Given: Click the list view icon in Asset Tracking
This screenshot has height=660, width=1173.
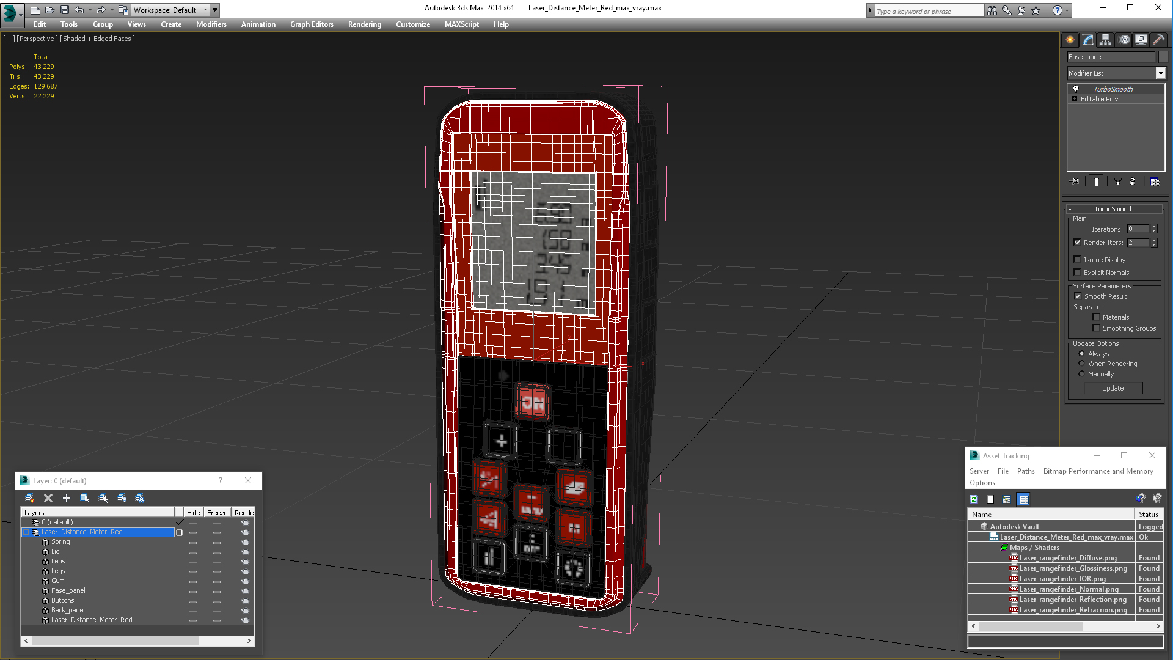Looking at the screenshot, I should (990, 499).
